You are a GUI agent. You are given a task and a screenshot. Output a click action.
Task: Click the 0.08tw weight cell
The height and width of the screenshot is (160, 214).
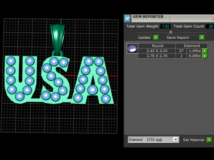(194, 56)
